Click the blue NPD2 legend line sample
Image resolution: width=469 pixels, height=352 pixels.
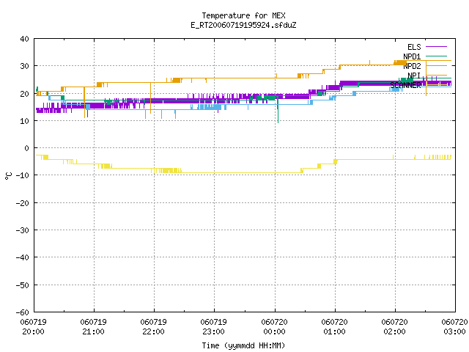[437, 65]
